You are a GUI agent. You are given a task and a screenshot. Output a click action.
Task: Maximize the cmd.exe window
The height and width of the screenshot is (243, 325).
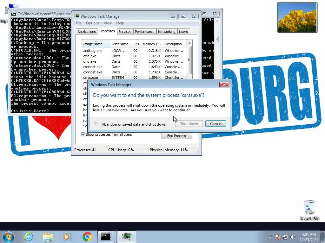[x=204, y=14]
